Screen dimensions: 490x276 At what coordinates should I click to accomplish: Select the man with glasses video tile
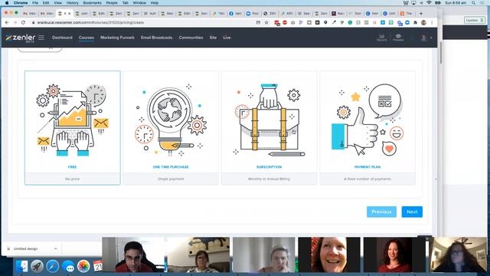133,255
